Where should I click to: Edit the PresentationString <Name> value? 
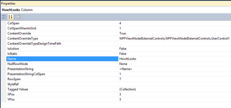pyautogui.click(x=175, y=69)
